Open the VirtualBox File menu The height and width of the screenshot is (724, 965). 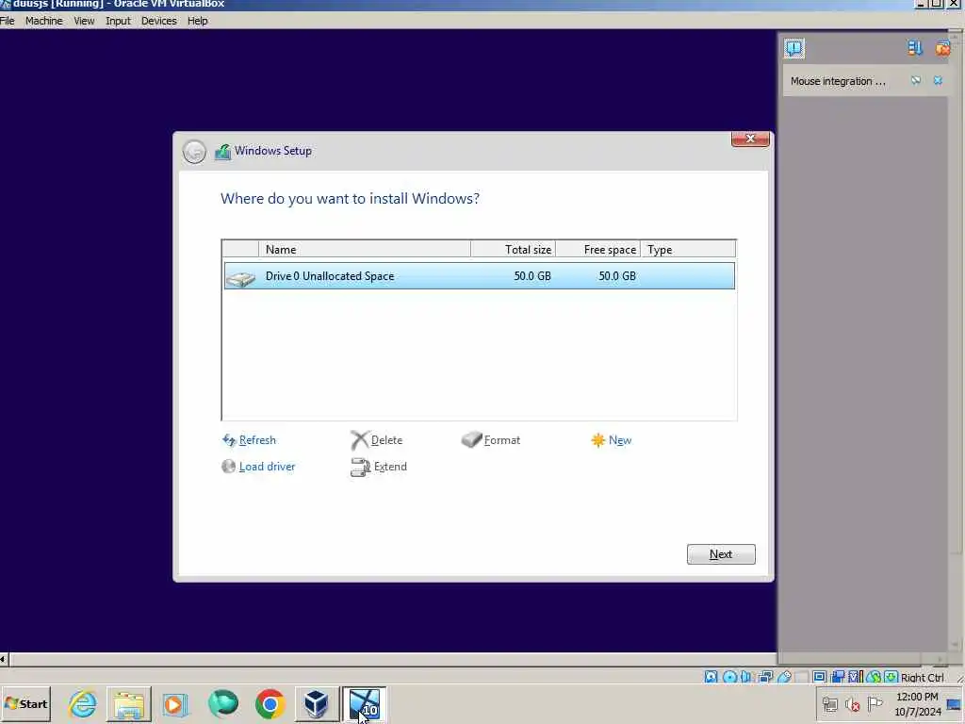[8, 21]
